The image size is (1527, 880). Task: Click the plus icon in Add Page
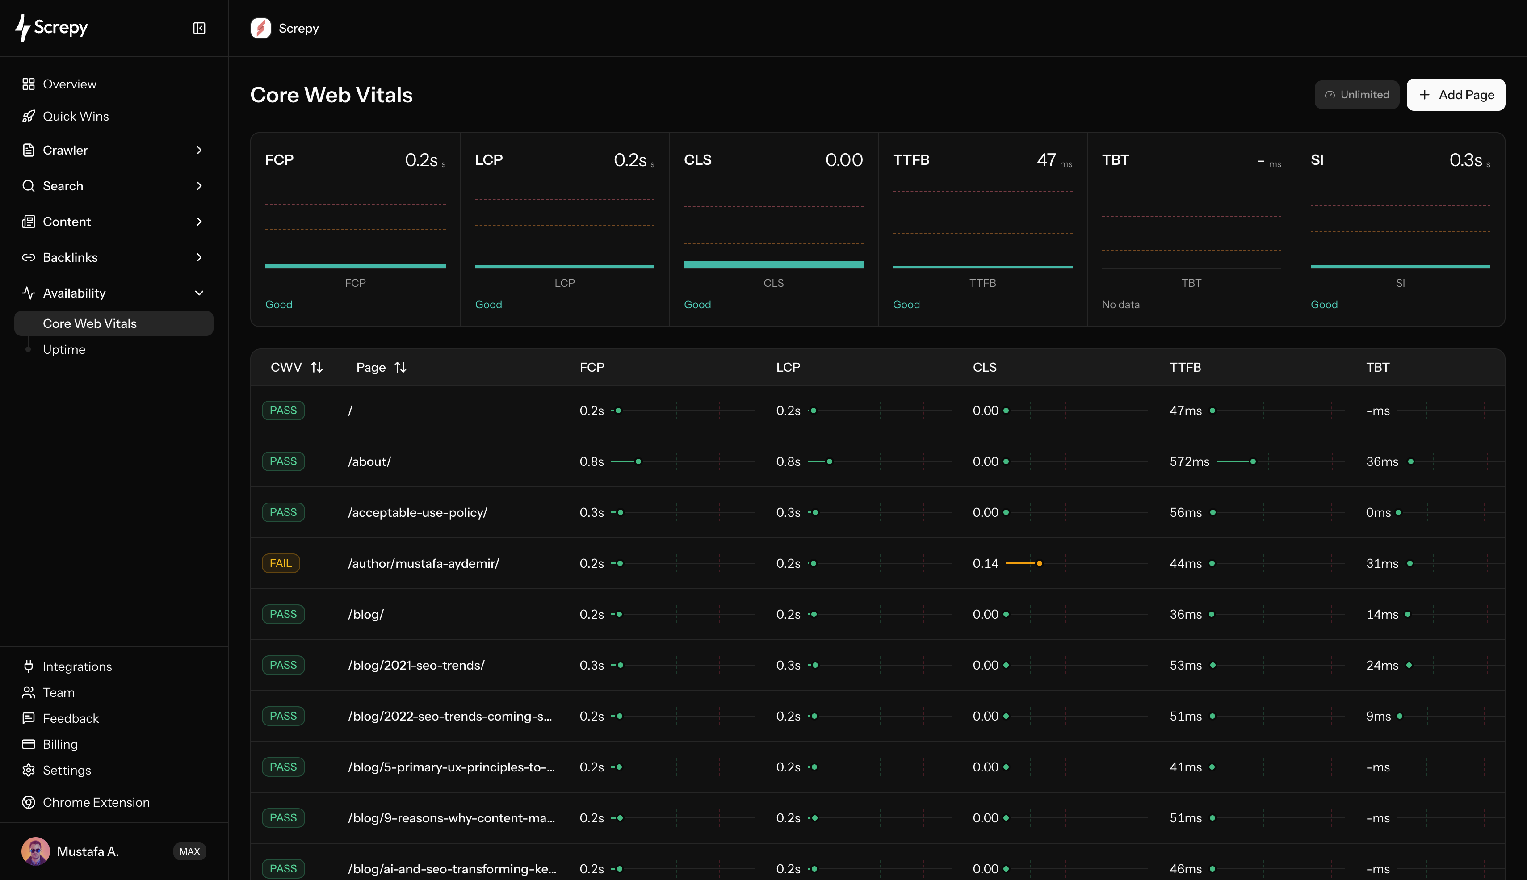click(1425, 95)
